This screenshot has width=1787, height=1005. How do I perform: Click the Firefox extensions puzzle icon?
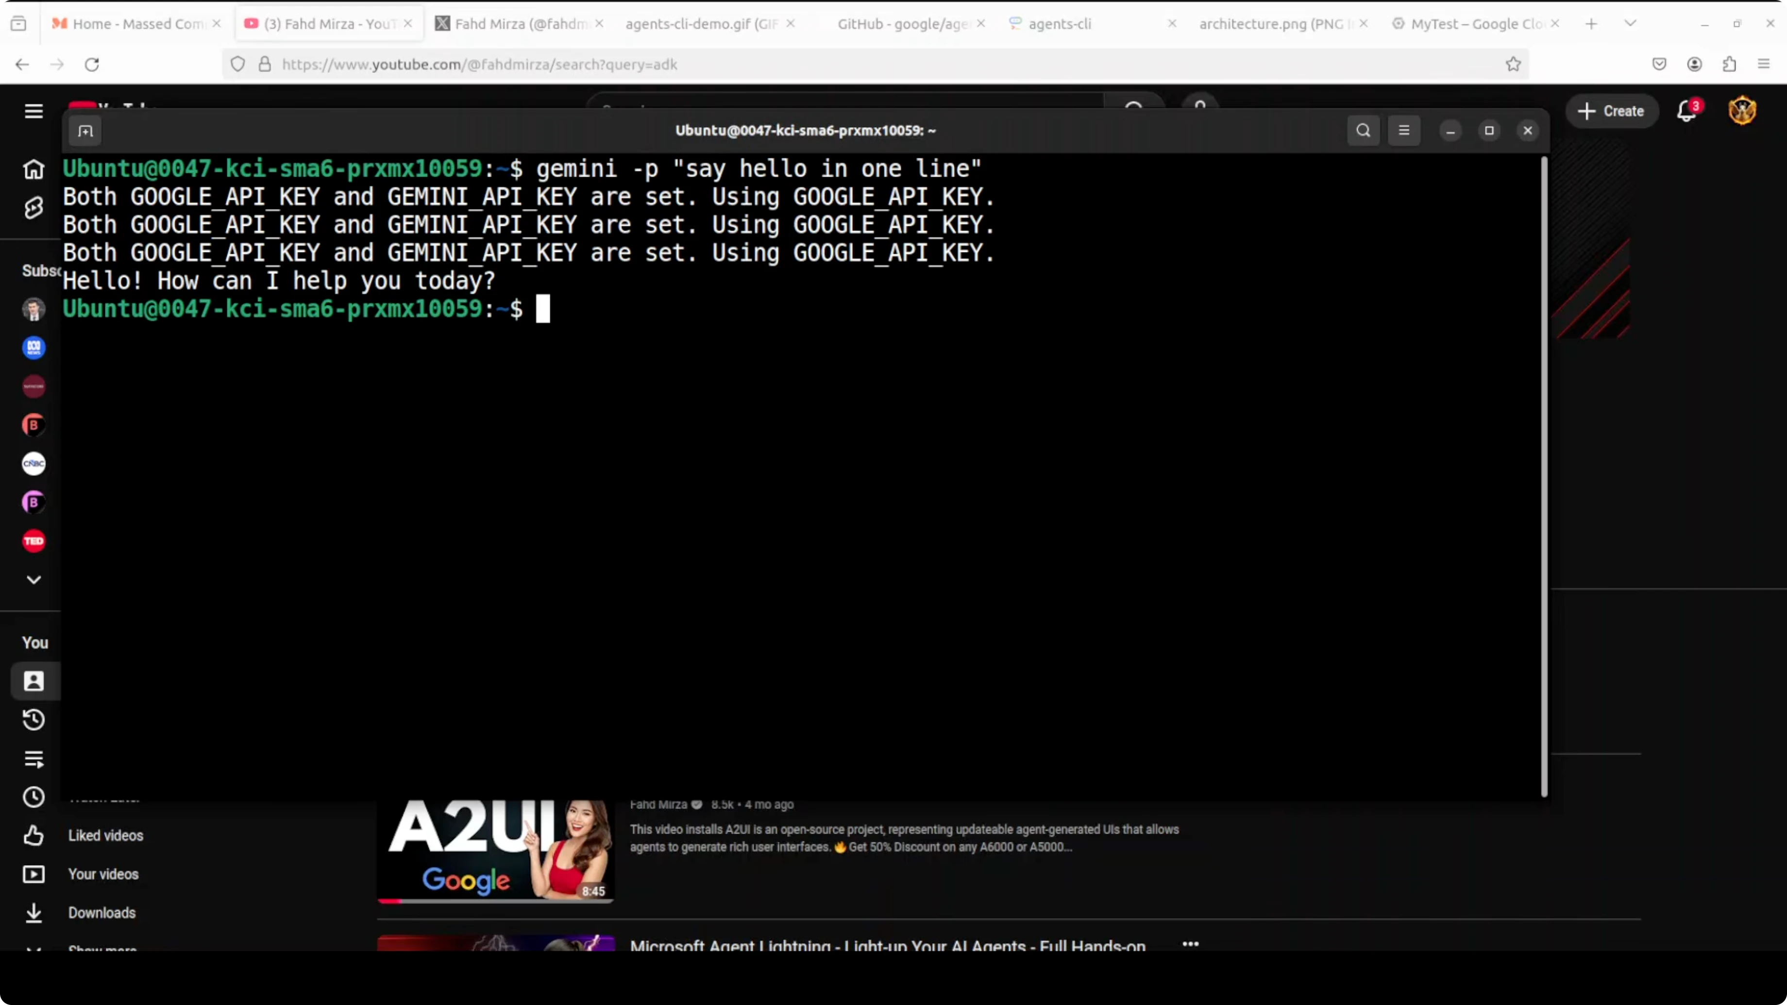point(1729,65)
